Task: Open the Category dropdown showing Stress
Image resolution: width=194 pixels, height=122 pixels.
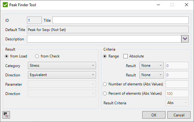Action: [x=62, y=66]
